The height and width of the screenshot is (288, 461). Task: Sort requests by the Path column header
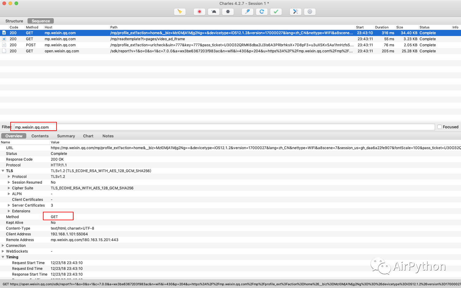114,27
